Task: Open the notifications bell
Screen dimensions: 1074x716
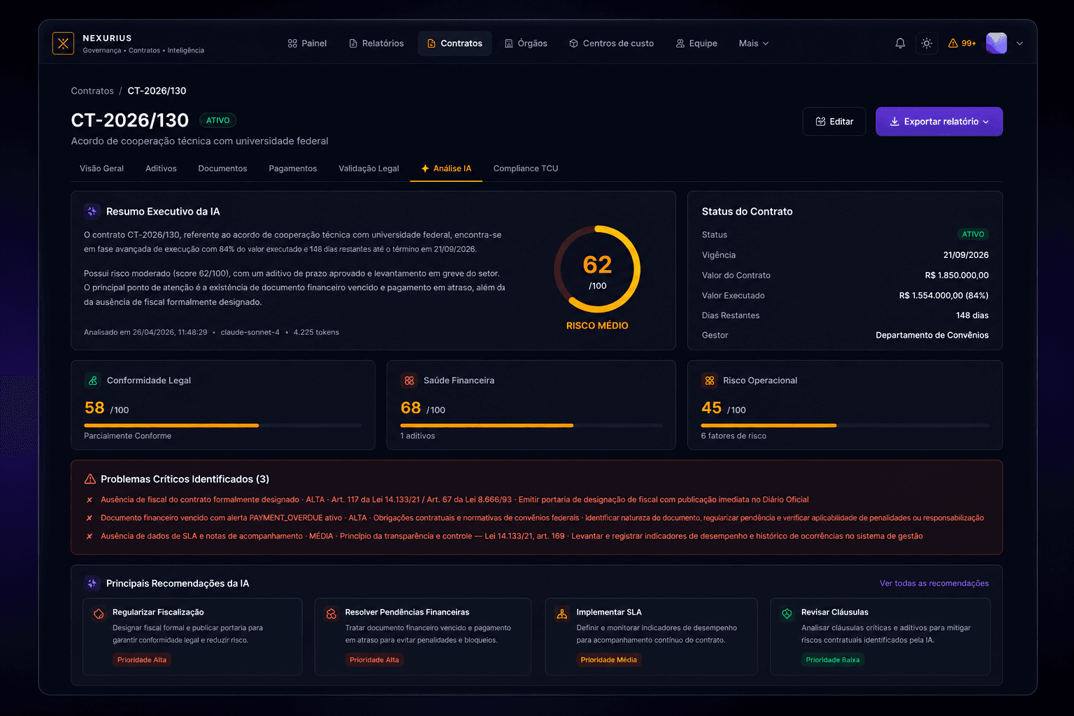Action: [900, 43]
